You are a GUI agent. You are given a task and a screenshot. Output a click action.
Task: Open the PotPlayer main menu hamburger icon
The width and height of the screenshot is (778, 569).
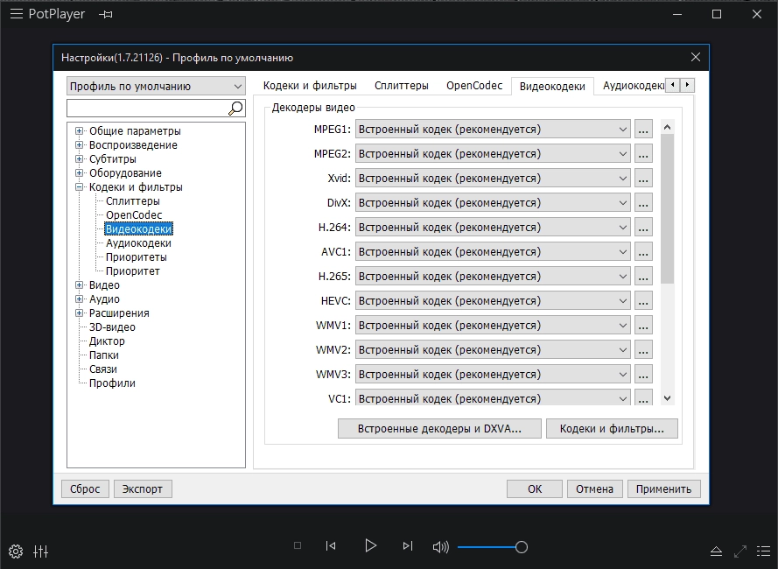click(x=17, y=14)
